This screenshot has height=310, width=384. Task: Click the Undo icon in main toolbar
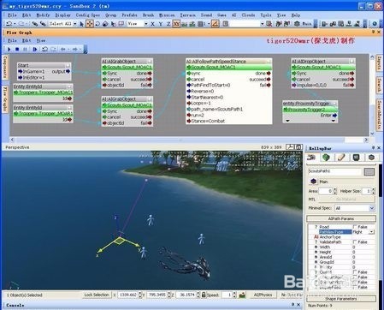click(x=9, y=24)
